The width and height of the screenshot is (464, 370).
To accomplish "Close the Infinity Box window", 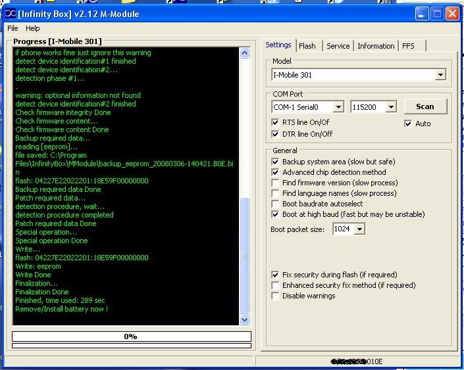I will pos(452,14).
